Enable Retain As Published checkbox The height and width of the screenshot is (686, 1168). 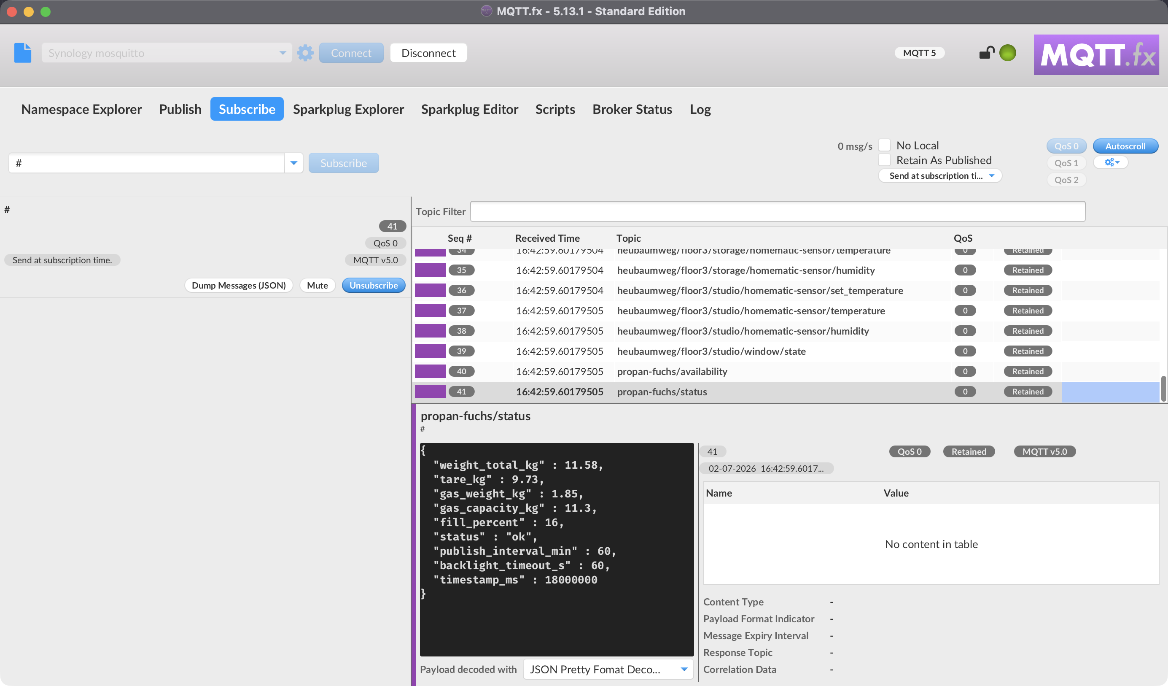point(884,160)
